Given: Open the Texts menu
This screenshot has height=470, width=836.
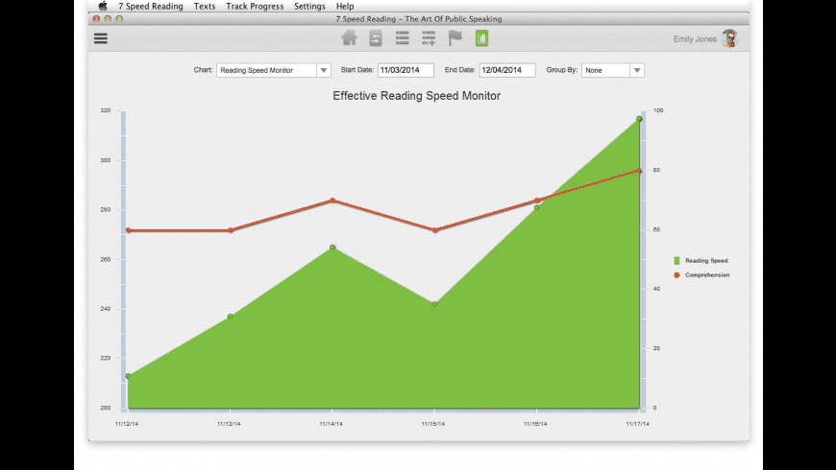Looking at the screenshot, I should point(205,7).
